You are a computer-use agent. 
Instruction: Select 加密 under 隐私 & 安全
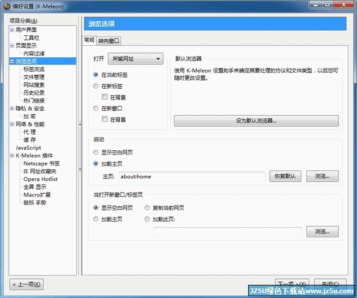click(x=30, y=116)
